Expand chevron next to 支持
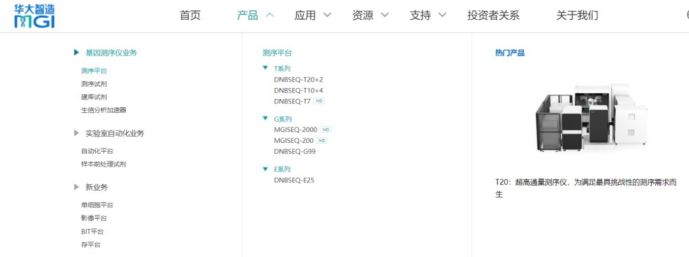The height and width of the screenshot is (257, 689). [442, 15]
